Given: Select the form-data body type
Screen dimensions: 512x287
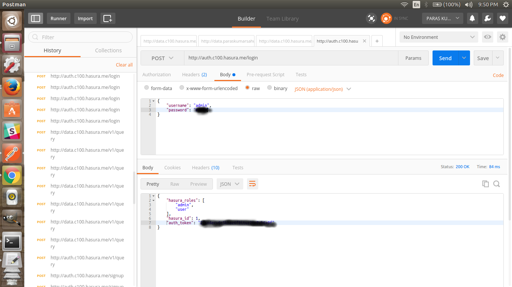Looking at the screenshot, I should [x=147, y=88].
